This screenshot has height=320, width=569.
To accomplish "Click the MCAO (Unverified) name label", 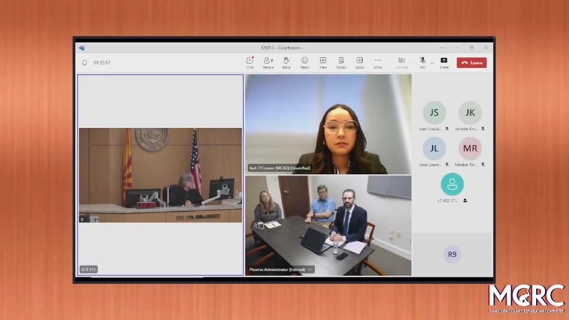I will coord(280,168).
